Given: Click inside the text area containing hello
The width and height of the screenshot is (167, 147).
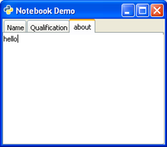Looking at the screenshot, I should [x=83, y=88].
